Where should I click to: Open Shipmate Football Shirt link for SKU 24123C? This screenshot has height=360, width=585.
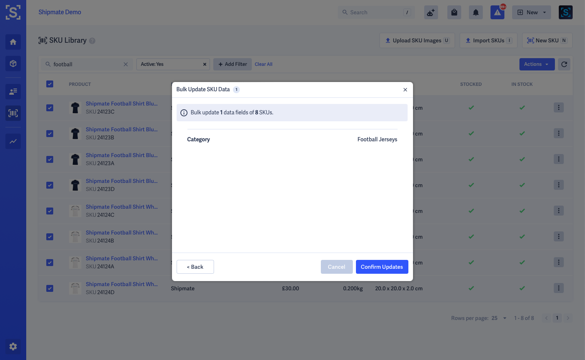(121, 104)
